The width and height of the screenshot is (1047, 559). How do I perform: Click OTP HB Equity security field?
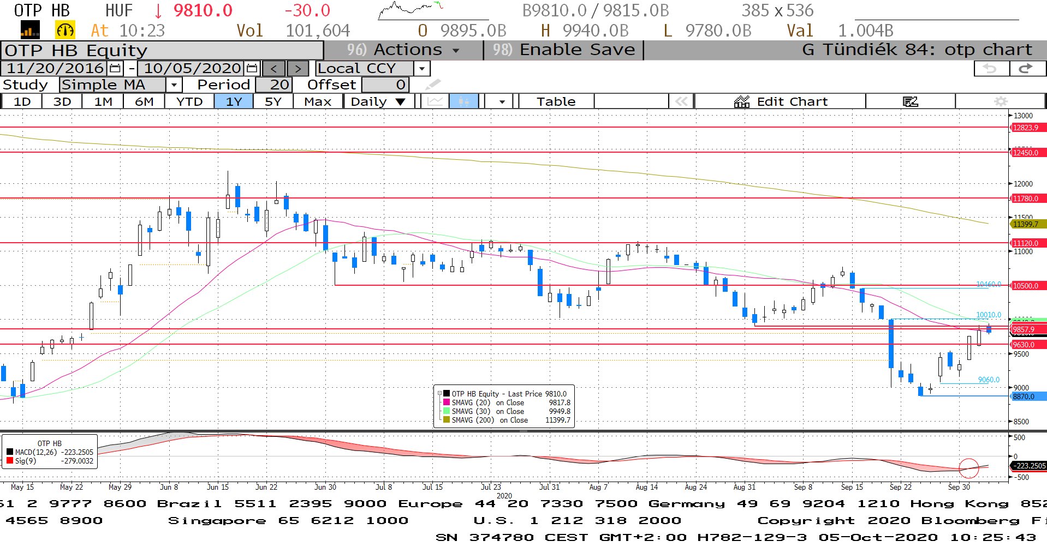coord(163,50)
